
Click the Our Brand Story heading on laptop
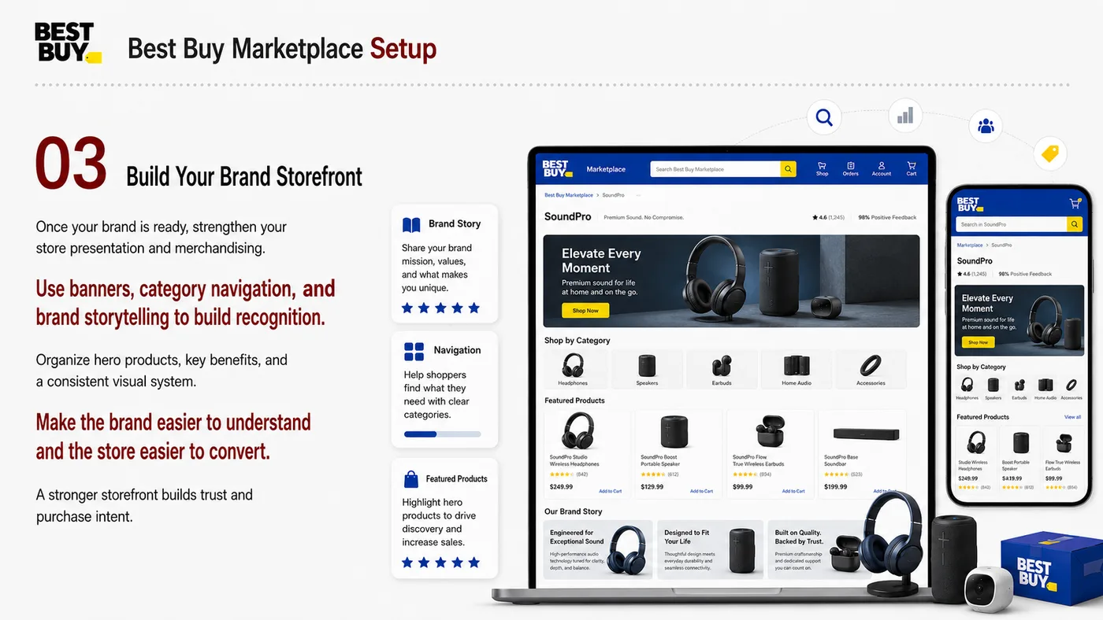tap(573, 511)
